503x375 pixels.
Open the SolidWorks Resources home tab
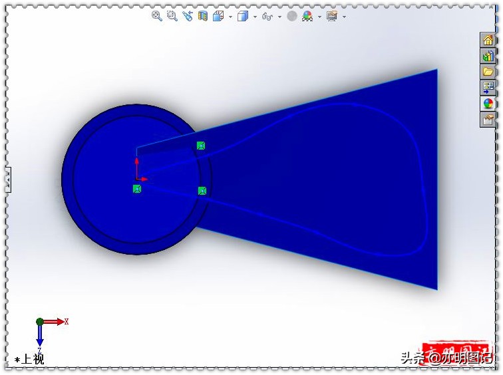pos(488,40)
